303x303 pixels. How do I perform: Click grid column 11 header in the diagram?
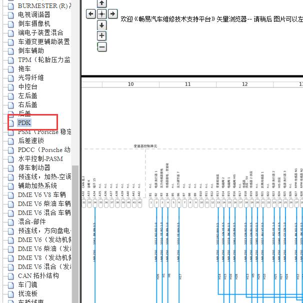tap(187, 84)
